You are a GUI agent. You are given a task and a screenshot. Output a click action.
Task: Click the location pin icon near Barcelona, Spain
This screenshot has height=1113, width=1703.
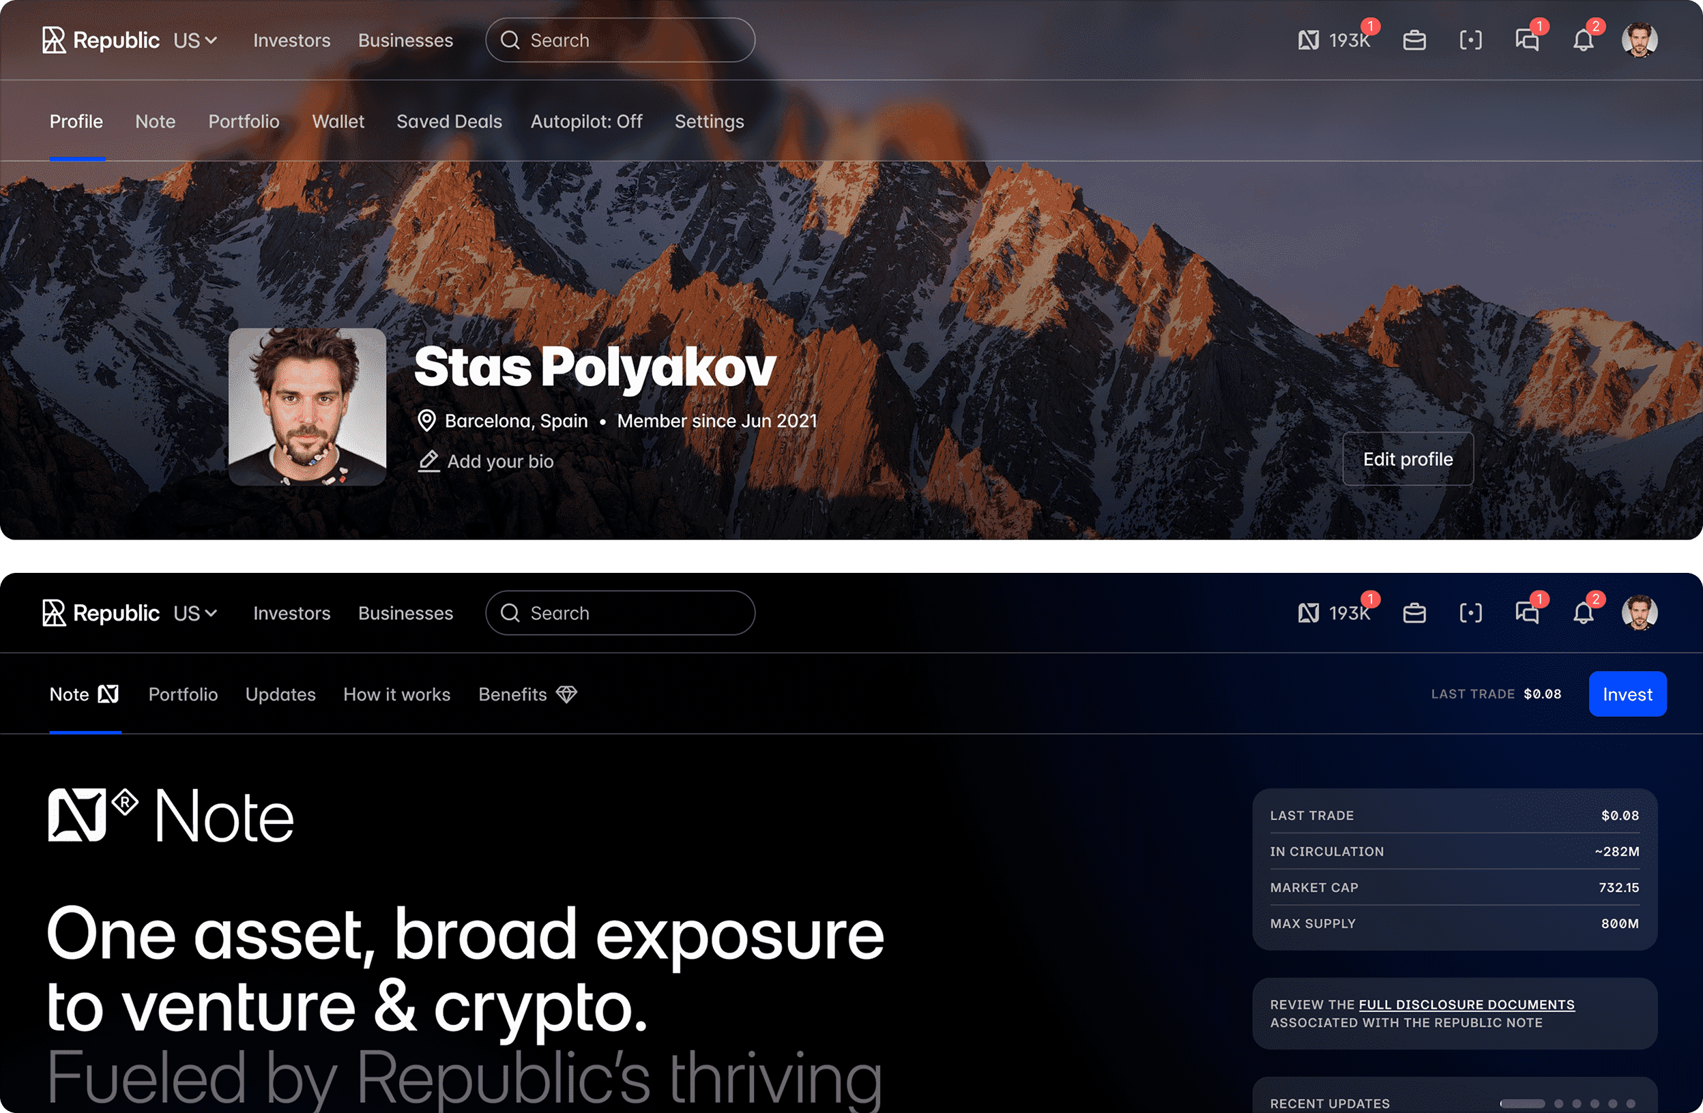(426, 421)
